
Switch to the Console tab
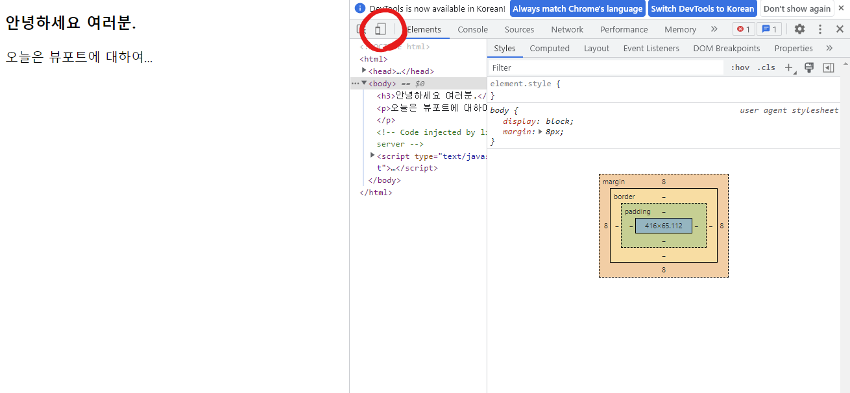[472, 29]
